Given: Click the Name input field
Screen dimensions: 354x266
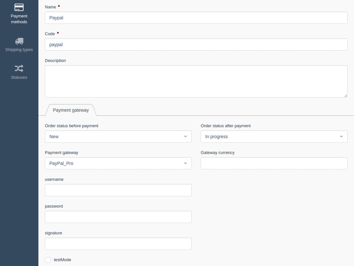Looking at the screenshot, I should [196, 18].
